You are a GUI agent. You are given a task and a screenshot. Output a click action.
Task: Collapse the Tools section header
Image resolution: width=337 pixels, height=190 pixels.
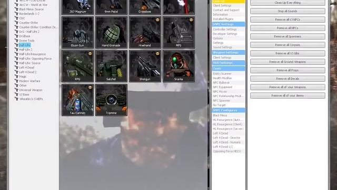coord(228,69)
